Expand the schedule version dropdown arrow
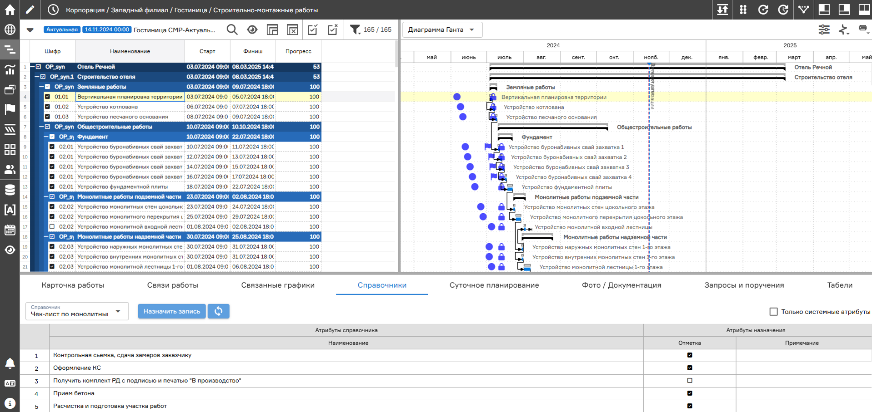Image resolution: width=872 pixels, height=412 pixels. pos(30,30)
